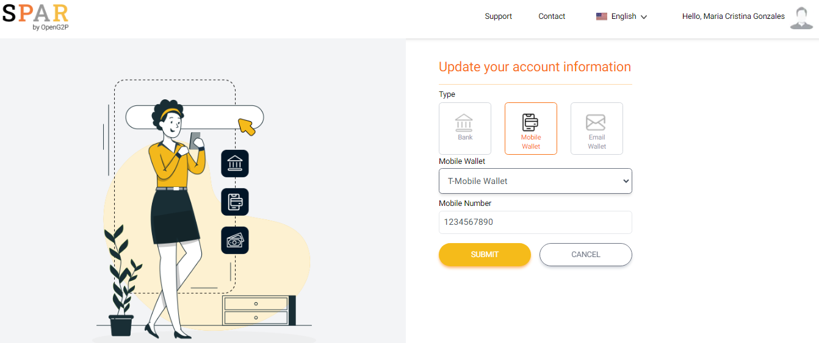Click the cash icon in the illustration
The width and height of the screenshot is (819, 343).
tap(235, 240)
